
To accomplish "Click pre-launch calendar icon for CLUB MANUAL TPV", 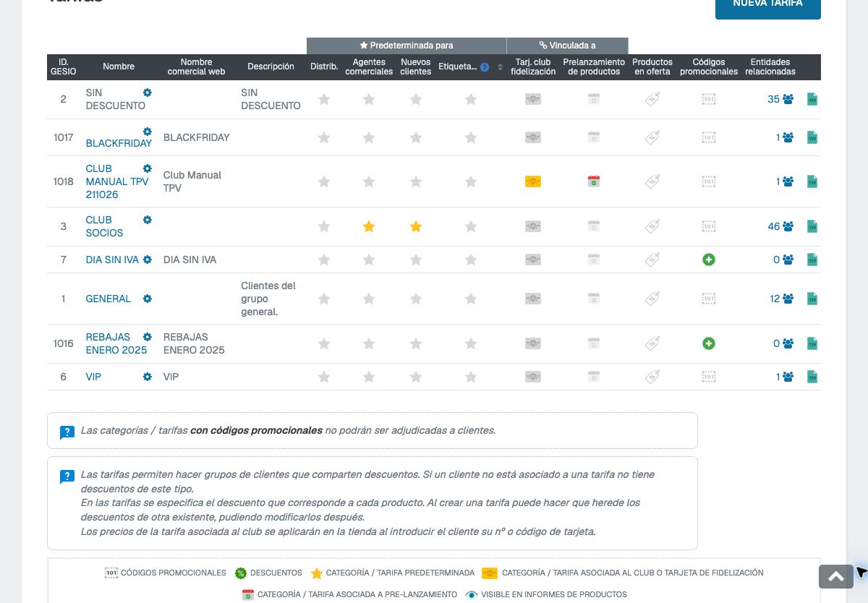I will click(x=594, y=181).
